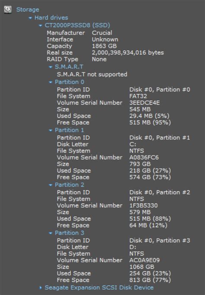This screenshot has width=205, height=295.
Task: Select volume serial number A0836FC6
Action: [144, 157]
